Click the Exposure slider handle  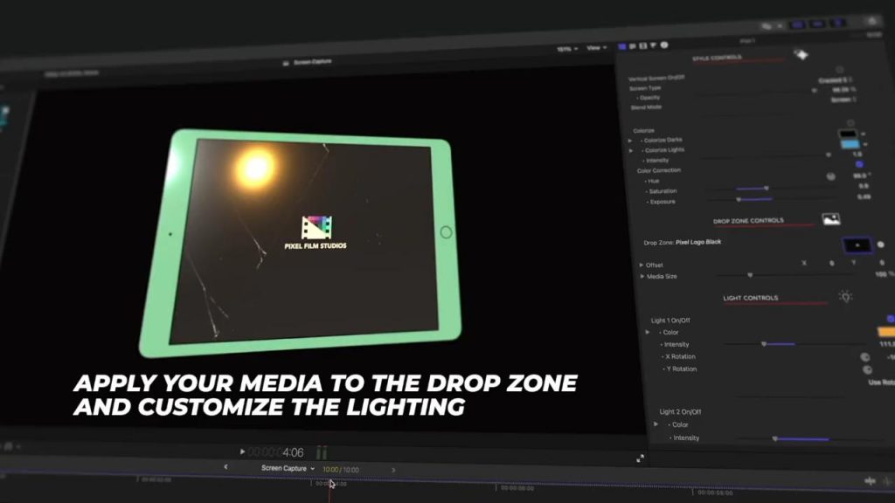(x=739, y=200)
